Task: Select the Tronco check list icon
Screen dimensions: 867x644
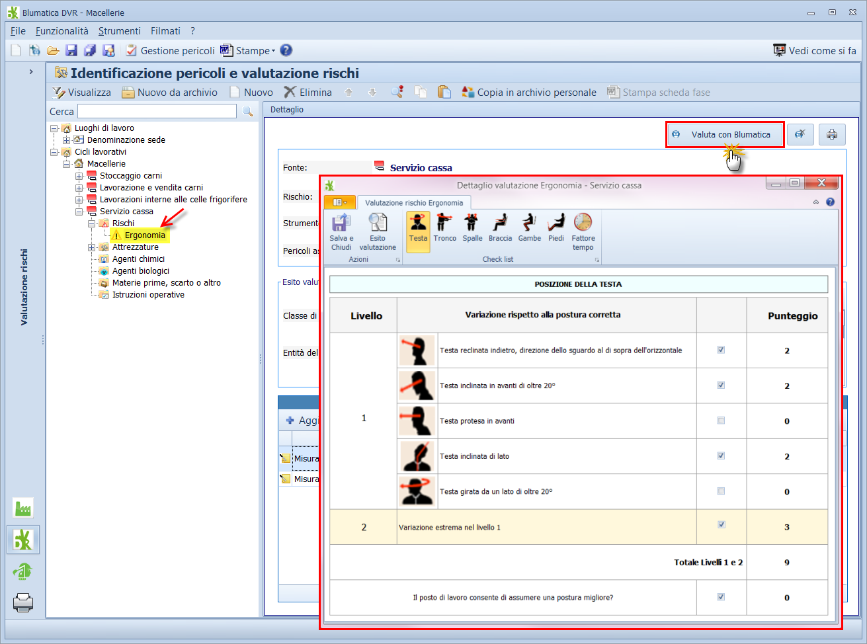Action: coord(444,228)
